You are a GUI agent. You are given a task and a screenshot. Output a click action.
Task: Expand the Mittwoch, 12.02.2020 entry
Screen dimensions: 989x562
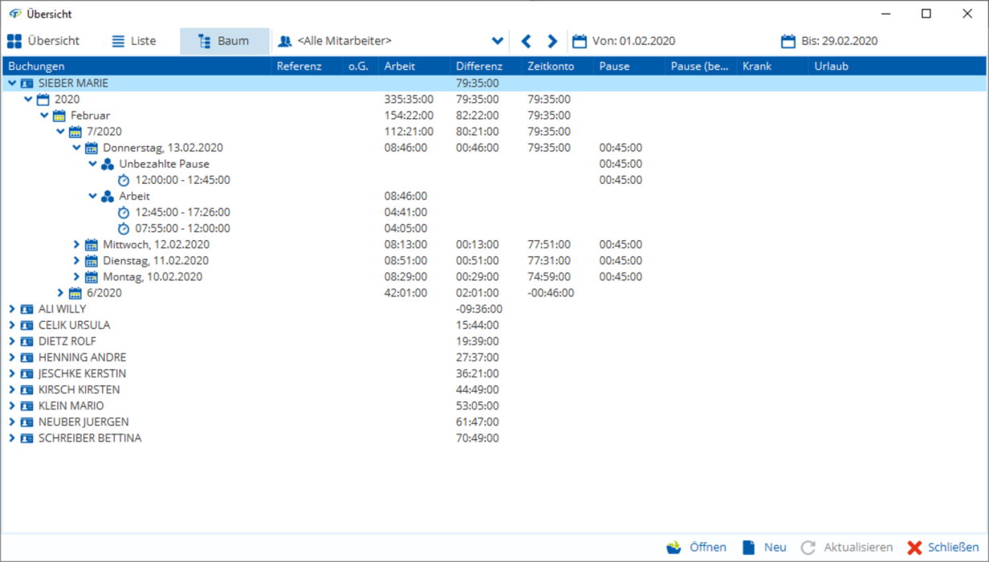pos(77,245)
